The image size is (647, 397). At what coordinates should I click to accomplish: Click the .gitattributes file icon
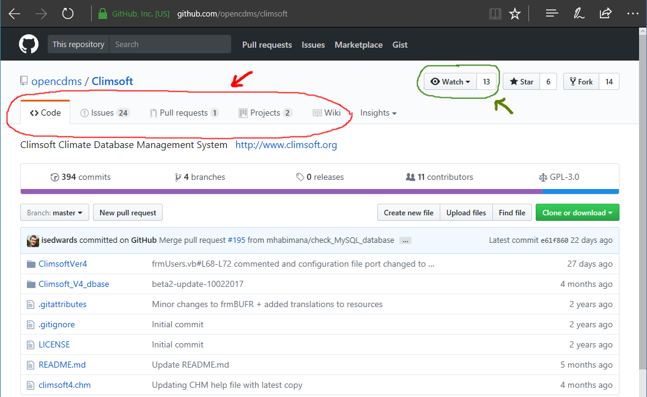(x=31, y=305)
